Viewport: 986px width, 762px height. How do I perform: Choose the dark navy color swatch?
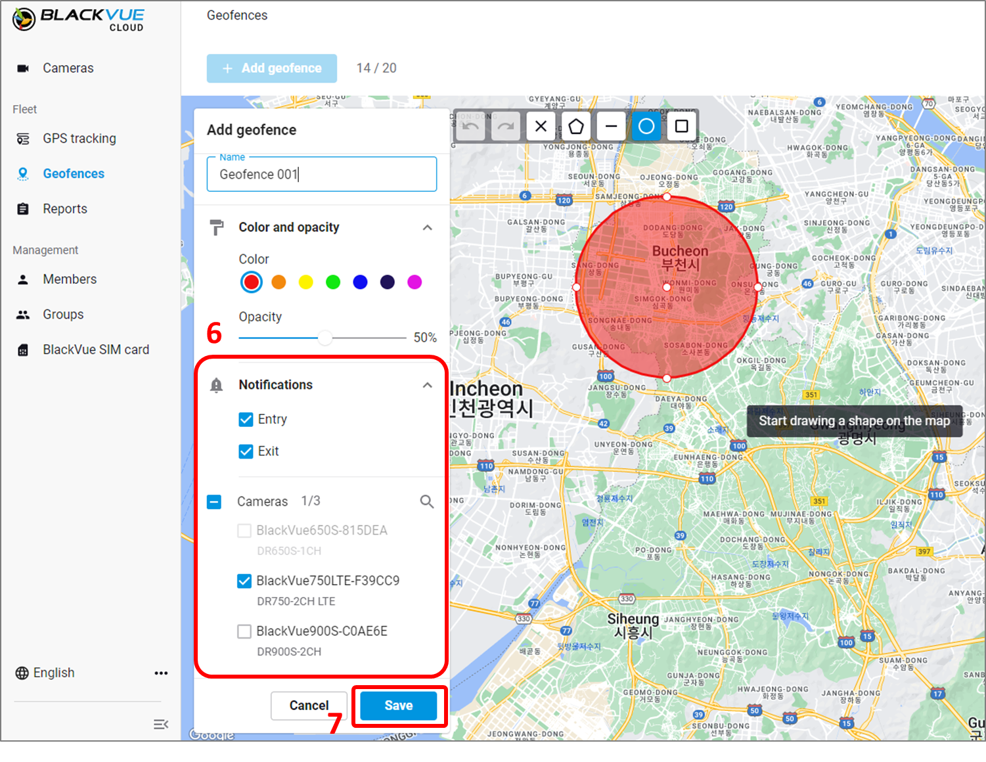(x=388, y=282)
